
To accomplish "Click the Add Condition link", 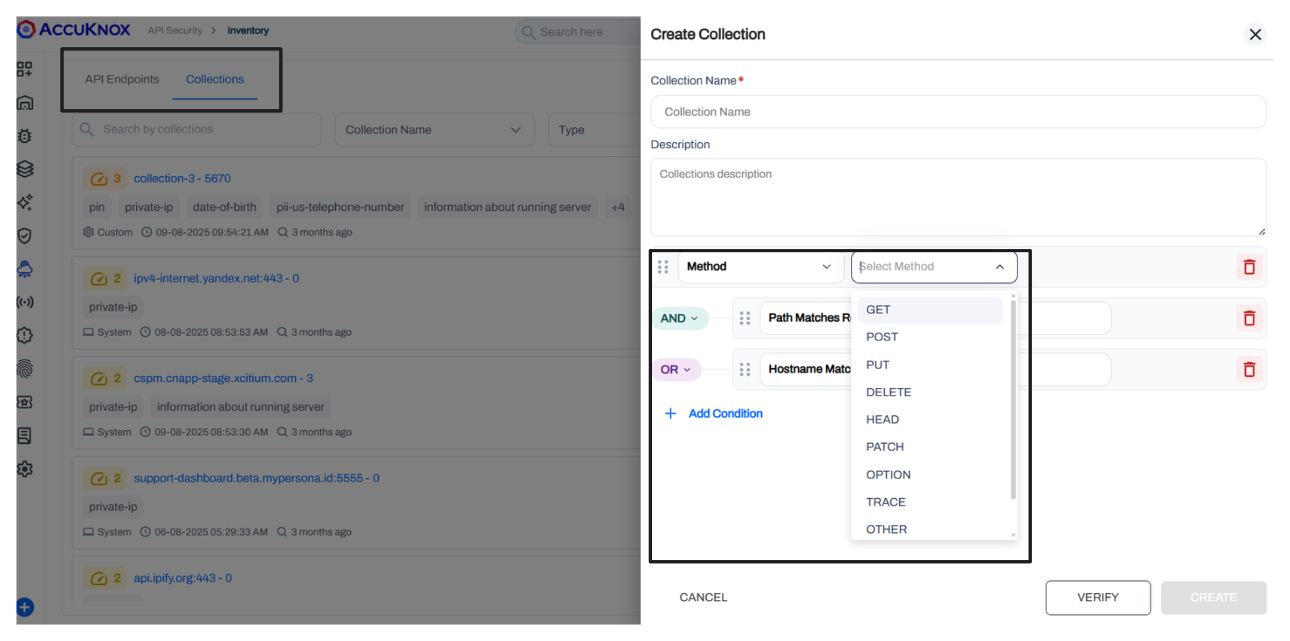I will [725, 414].
